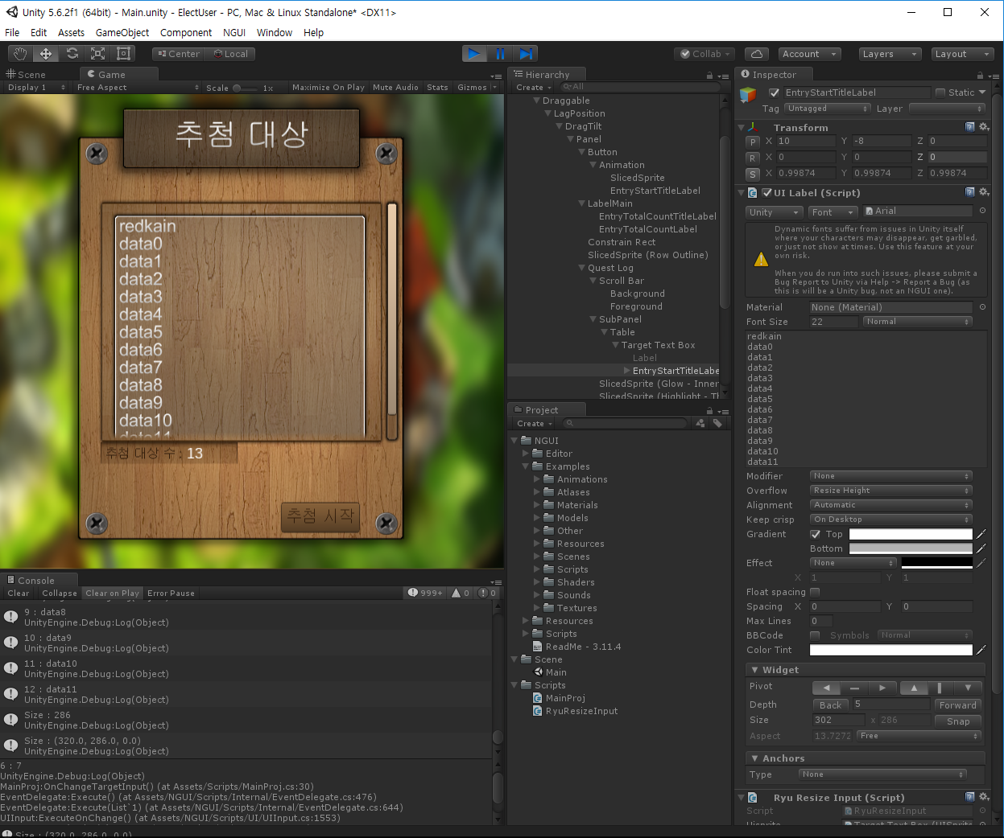Open the GameObject menu
1004x838 pixels.
pos(122,33)
